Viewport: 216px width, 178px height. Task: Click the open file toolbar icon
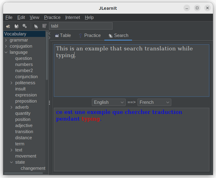[x=8, y=26]
